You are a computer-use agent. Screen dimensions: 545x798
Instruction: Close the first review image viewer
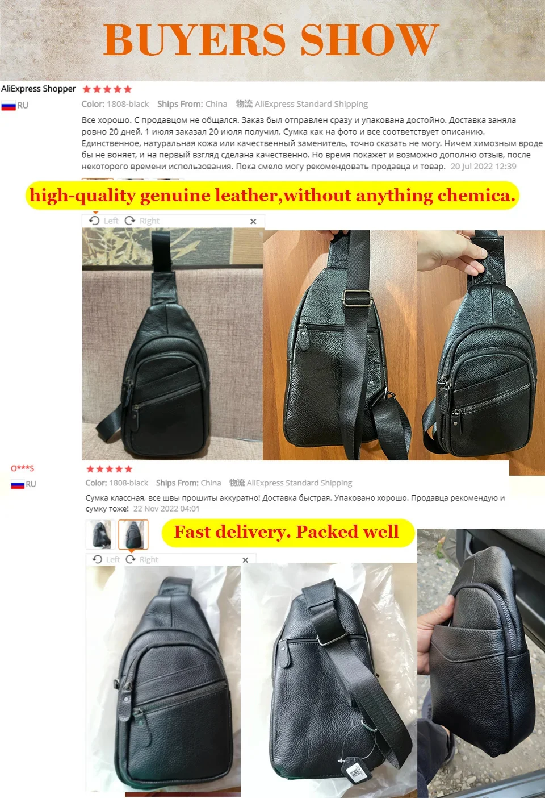pyautogui.click(x=253, y=221)
